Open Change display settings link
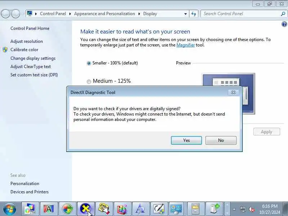 [33, 58]
